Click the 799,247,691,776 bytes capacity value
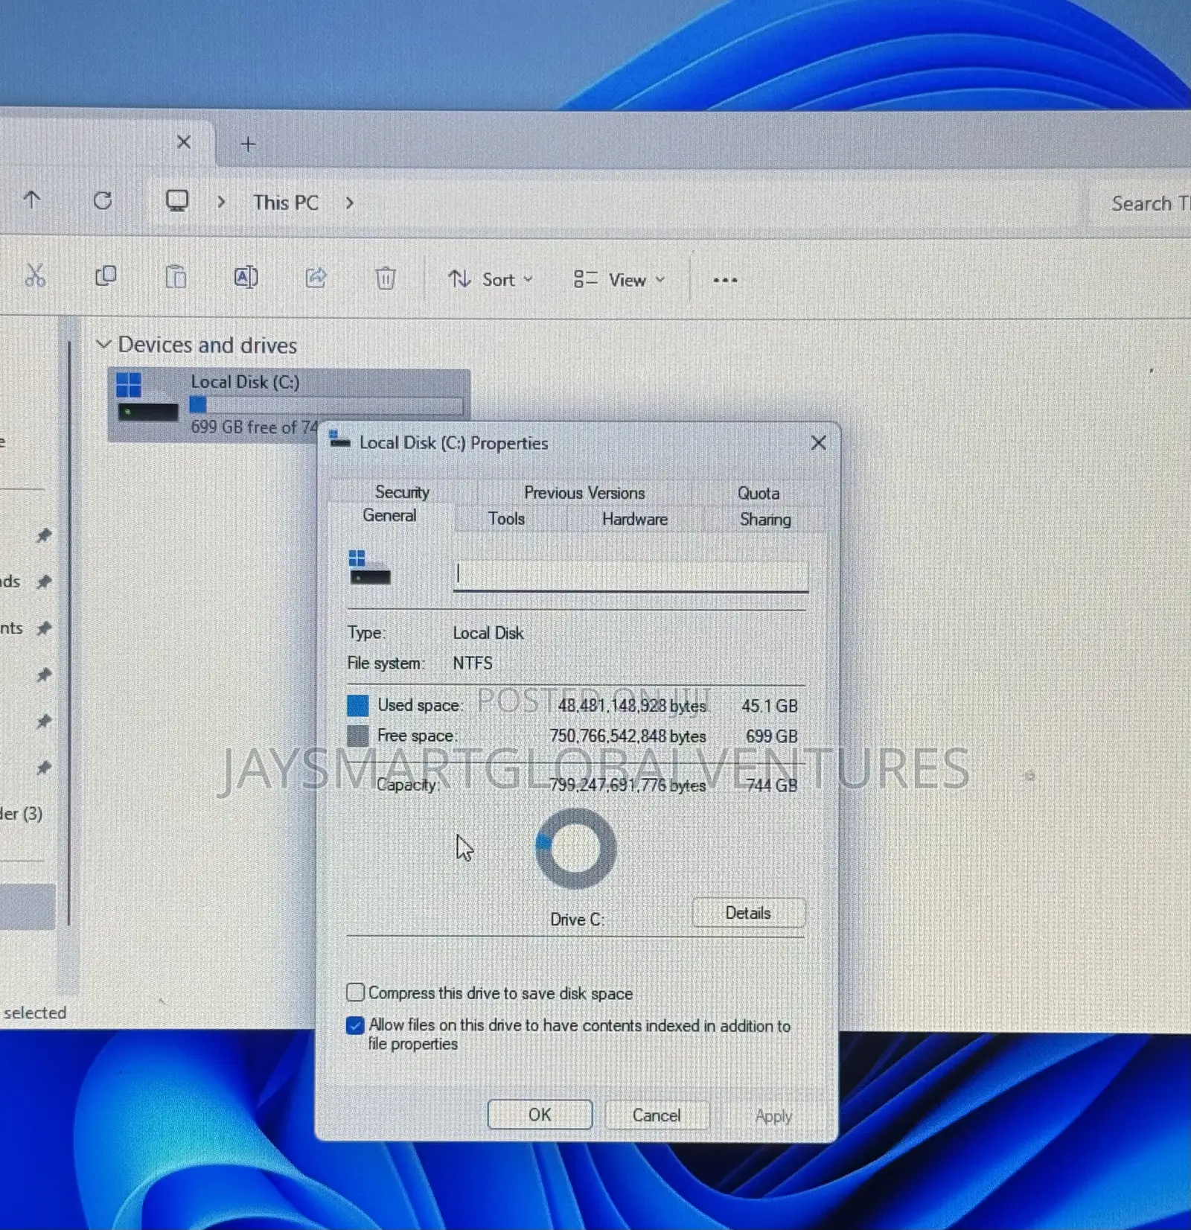Screen dimensions: 1191x1230 point(628,786)
